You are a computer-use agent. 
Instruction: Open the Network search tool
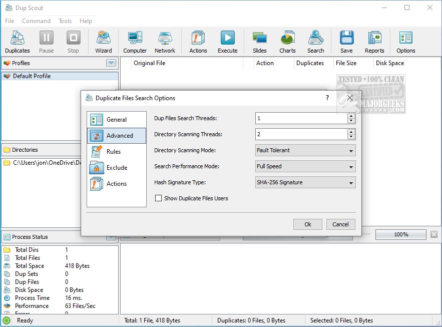[165, 42]
